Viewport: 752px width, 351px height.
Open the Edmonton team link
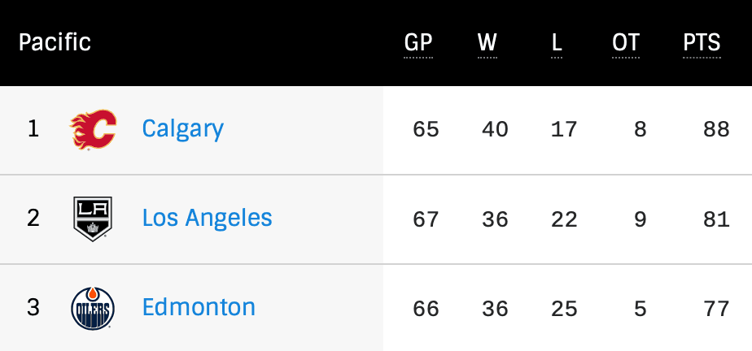tap(199, 308)
